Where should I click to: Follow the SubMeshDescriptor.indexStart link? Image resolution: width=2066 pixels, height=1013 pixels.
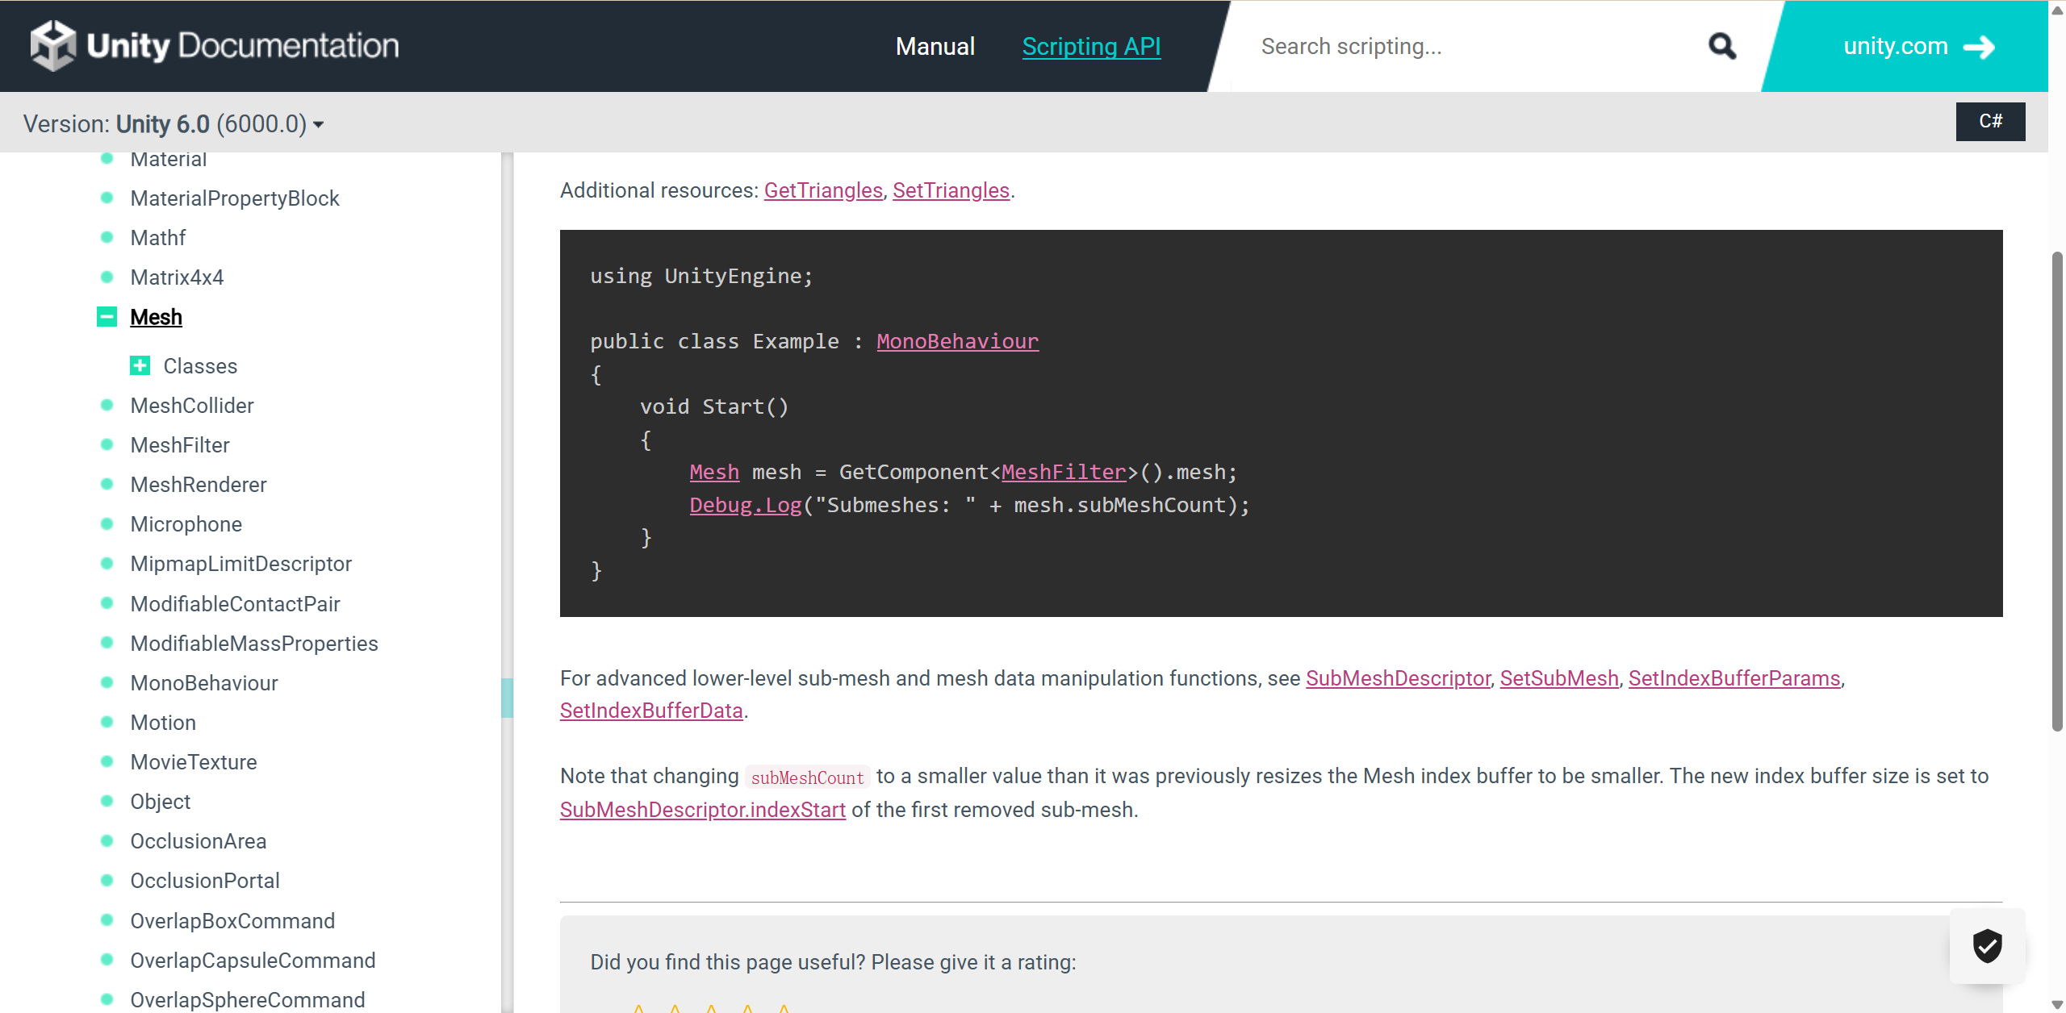(x=702, y=810)
